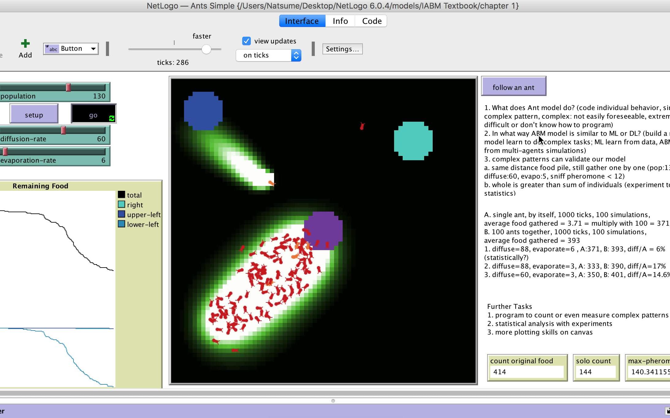Toggle the Button type dropdown

point(93,48)
